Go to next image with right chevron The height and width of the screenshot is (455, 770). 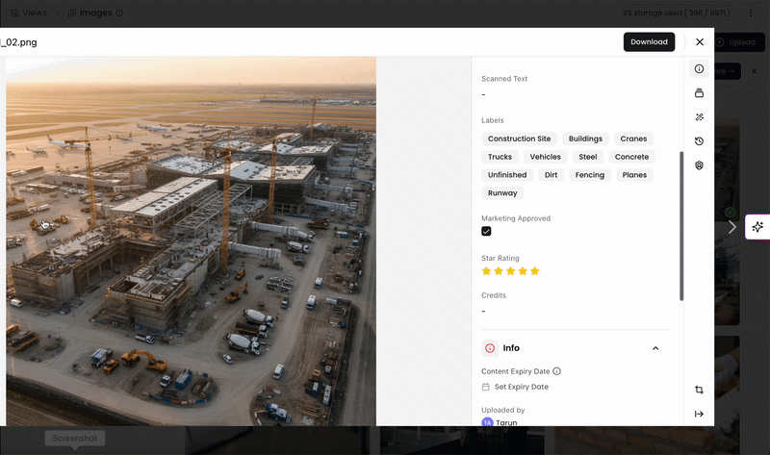(x=731, y=227)
